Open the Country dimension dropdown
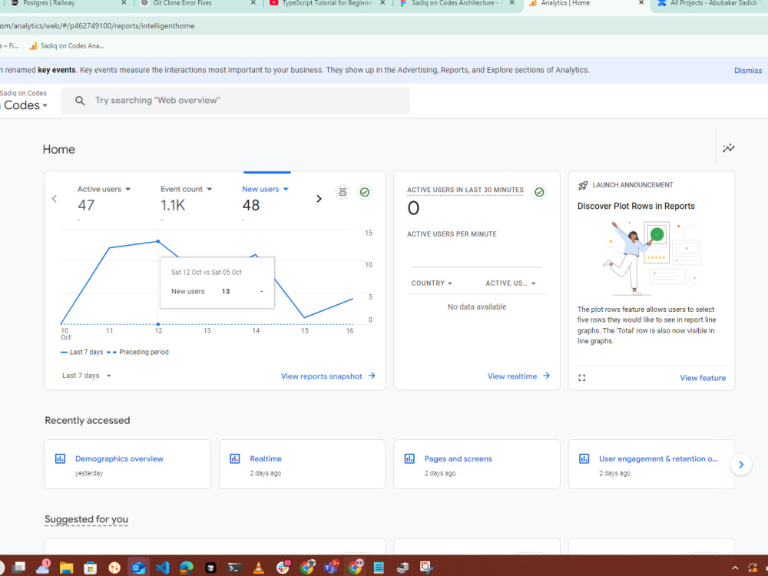Image resolution: width=768 pixels, height=576 pixels. (x=432, y=283)
